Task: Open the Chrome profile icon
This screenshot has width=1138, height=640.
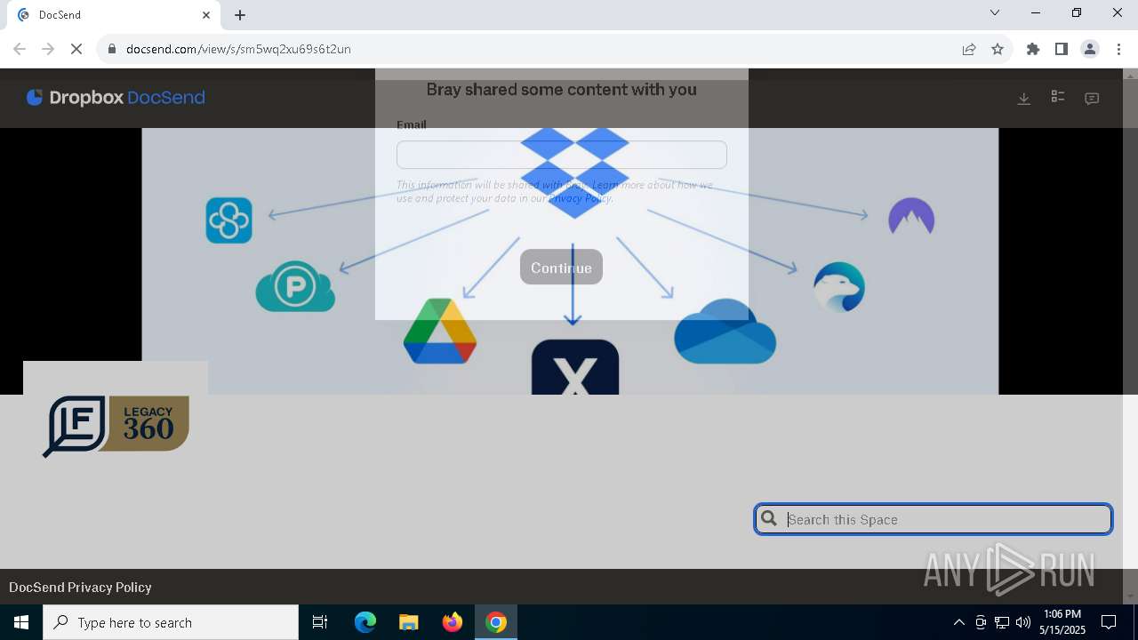Action: click(1090, 49)
